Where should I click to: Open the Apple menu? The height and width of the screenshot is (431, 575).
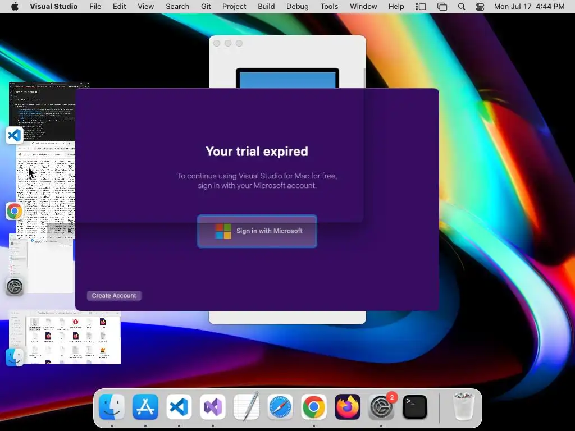point(15,7)
